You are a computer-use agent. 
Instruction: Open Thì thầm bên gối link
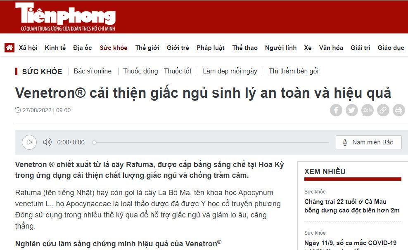[294, 71]
